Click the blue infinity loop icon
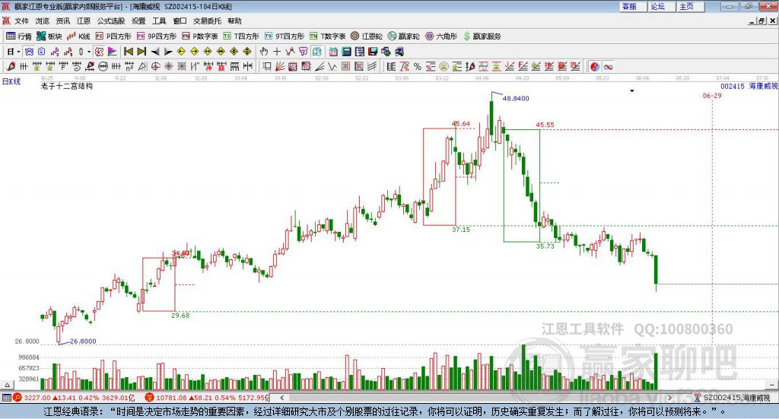 point(608,66)
